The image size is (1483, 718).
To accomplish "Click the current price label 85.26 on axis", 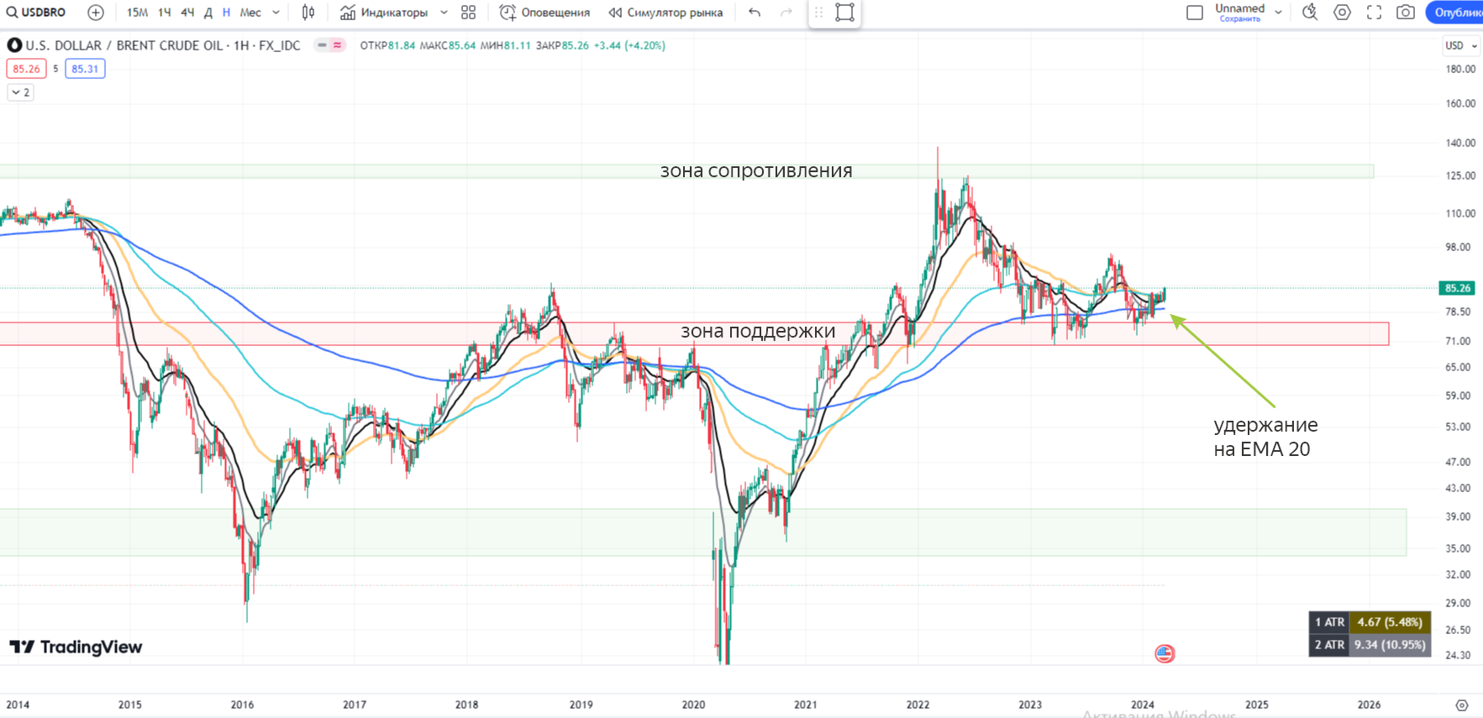I will point(1458,288).
